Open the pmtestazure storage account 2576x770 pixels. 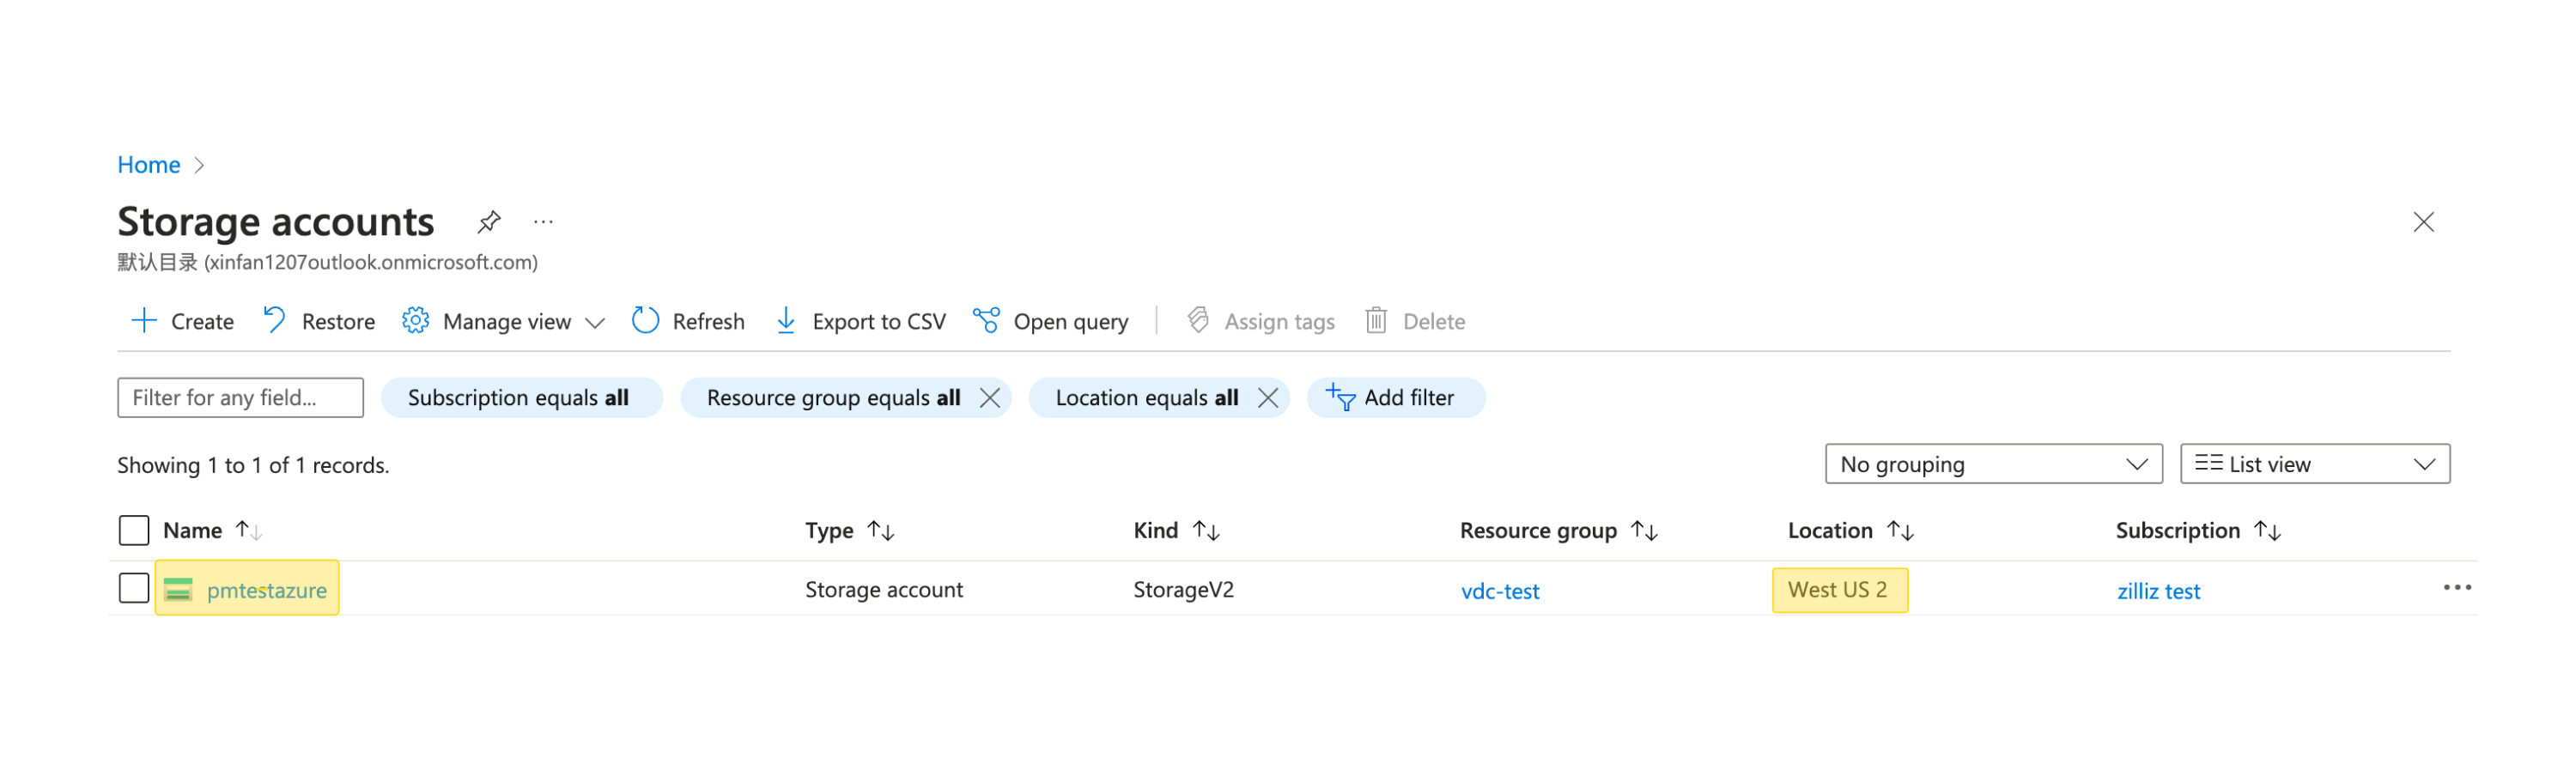tap(266, 590)
